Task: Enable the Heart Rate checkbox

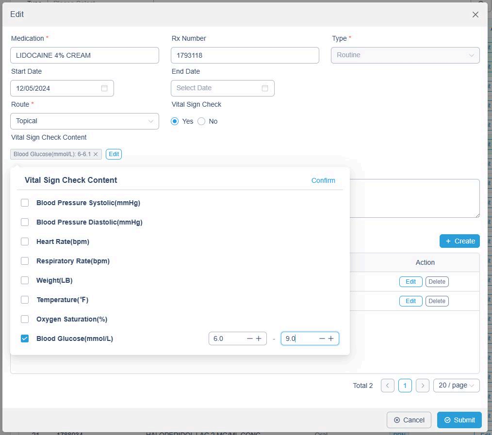Action: pos(25,242)
